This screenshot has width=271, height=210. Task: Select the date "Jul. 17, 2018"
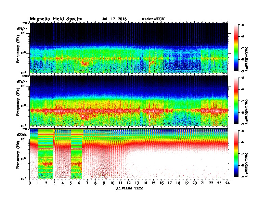(114, 19)
